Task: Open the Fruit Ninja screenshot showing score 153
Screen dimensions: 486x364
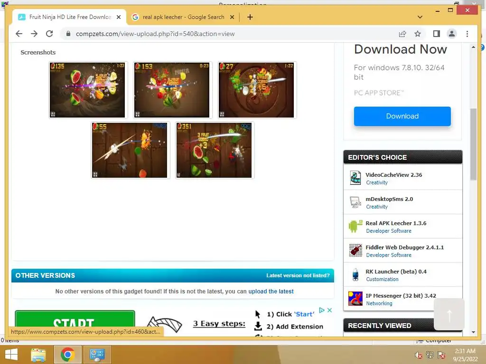Action: coord(172,90)
